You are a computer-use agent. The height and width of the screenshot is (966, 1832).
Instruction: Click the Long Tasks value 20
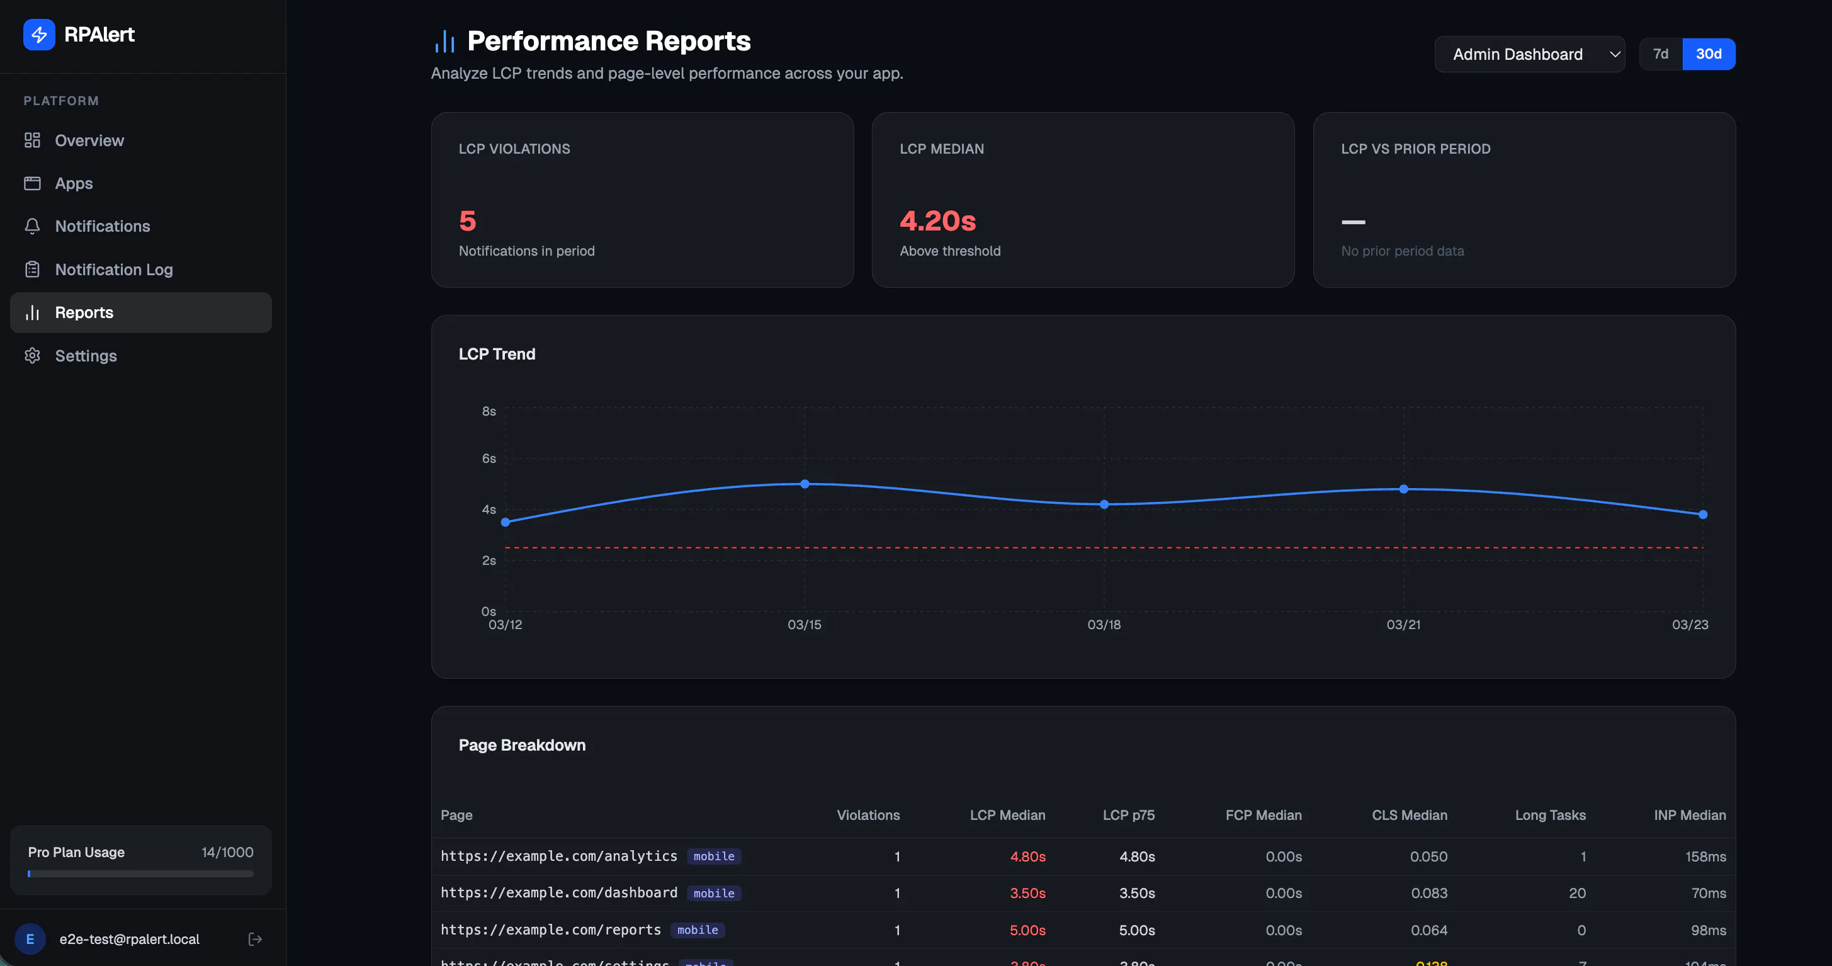(1578, 893)
